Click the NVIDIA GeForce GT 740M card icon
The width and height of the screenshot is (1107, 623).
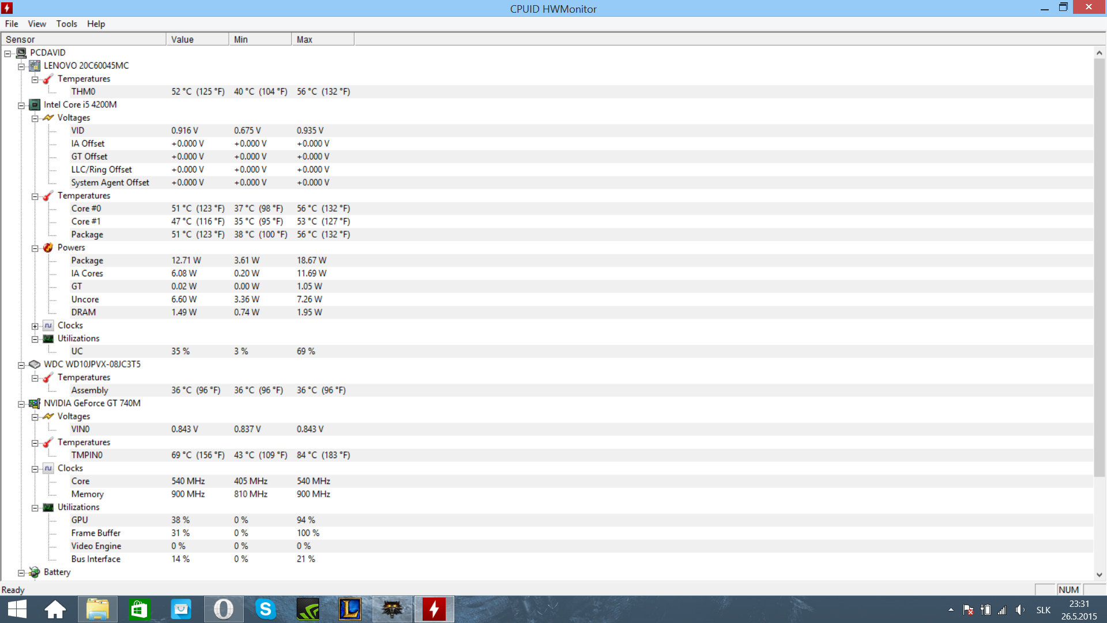tap(35, 403)
